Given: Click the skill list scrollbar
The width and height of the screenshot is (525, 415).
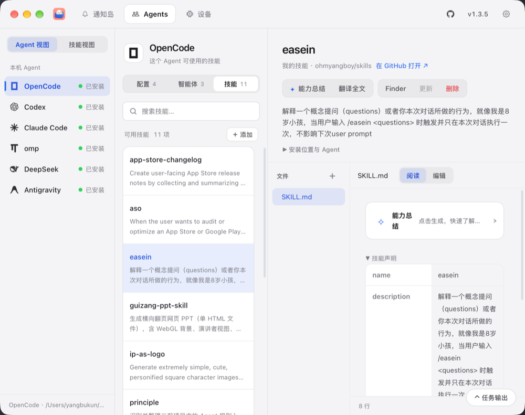Looking at the screenshot, I should point(265,213).
